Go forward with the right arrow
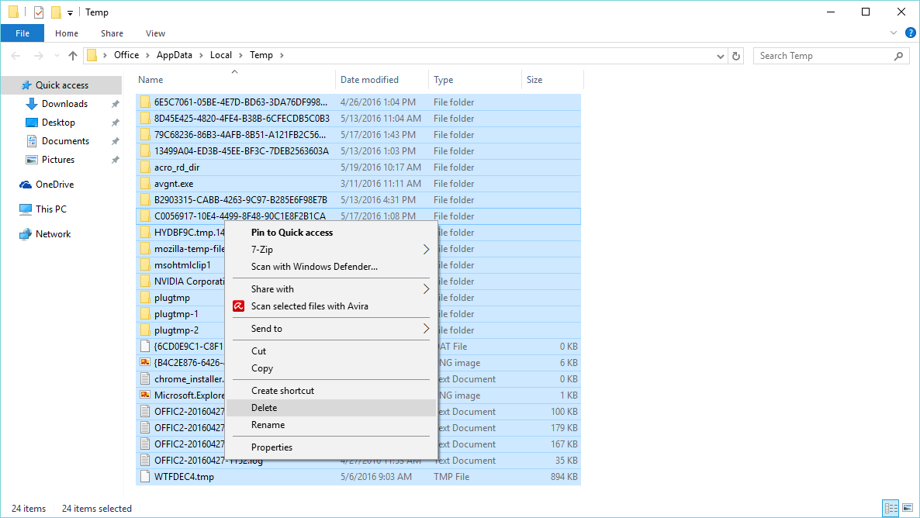This screenshot has width=920, height=518. pyautogui.click(x=39, y=56)
